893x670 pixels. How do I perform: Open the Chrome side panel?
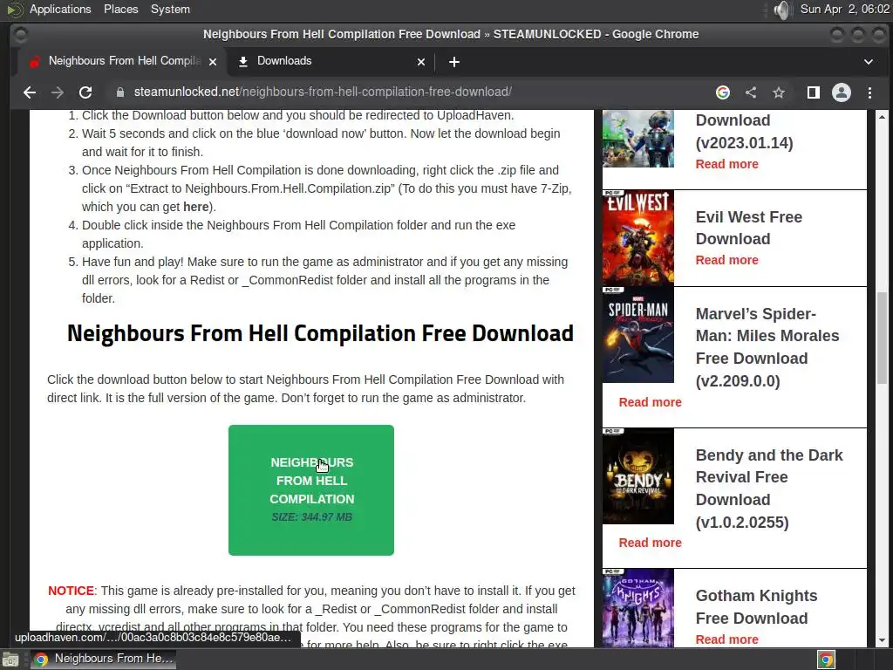click(814, 92)
